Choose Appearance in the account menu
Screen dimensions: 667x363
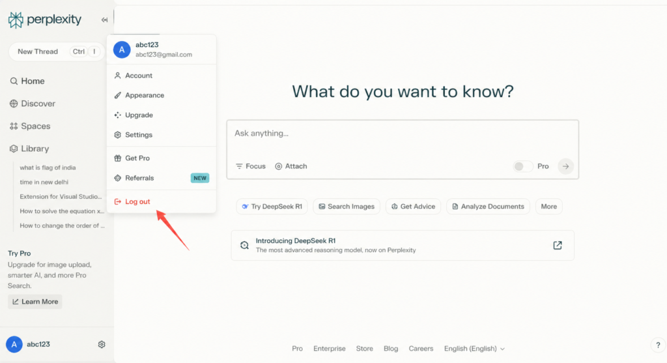[x=145, y=95]
